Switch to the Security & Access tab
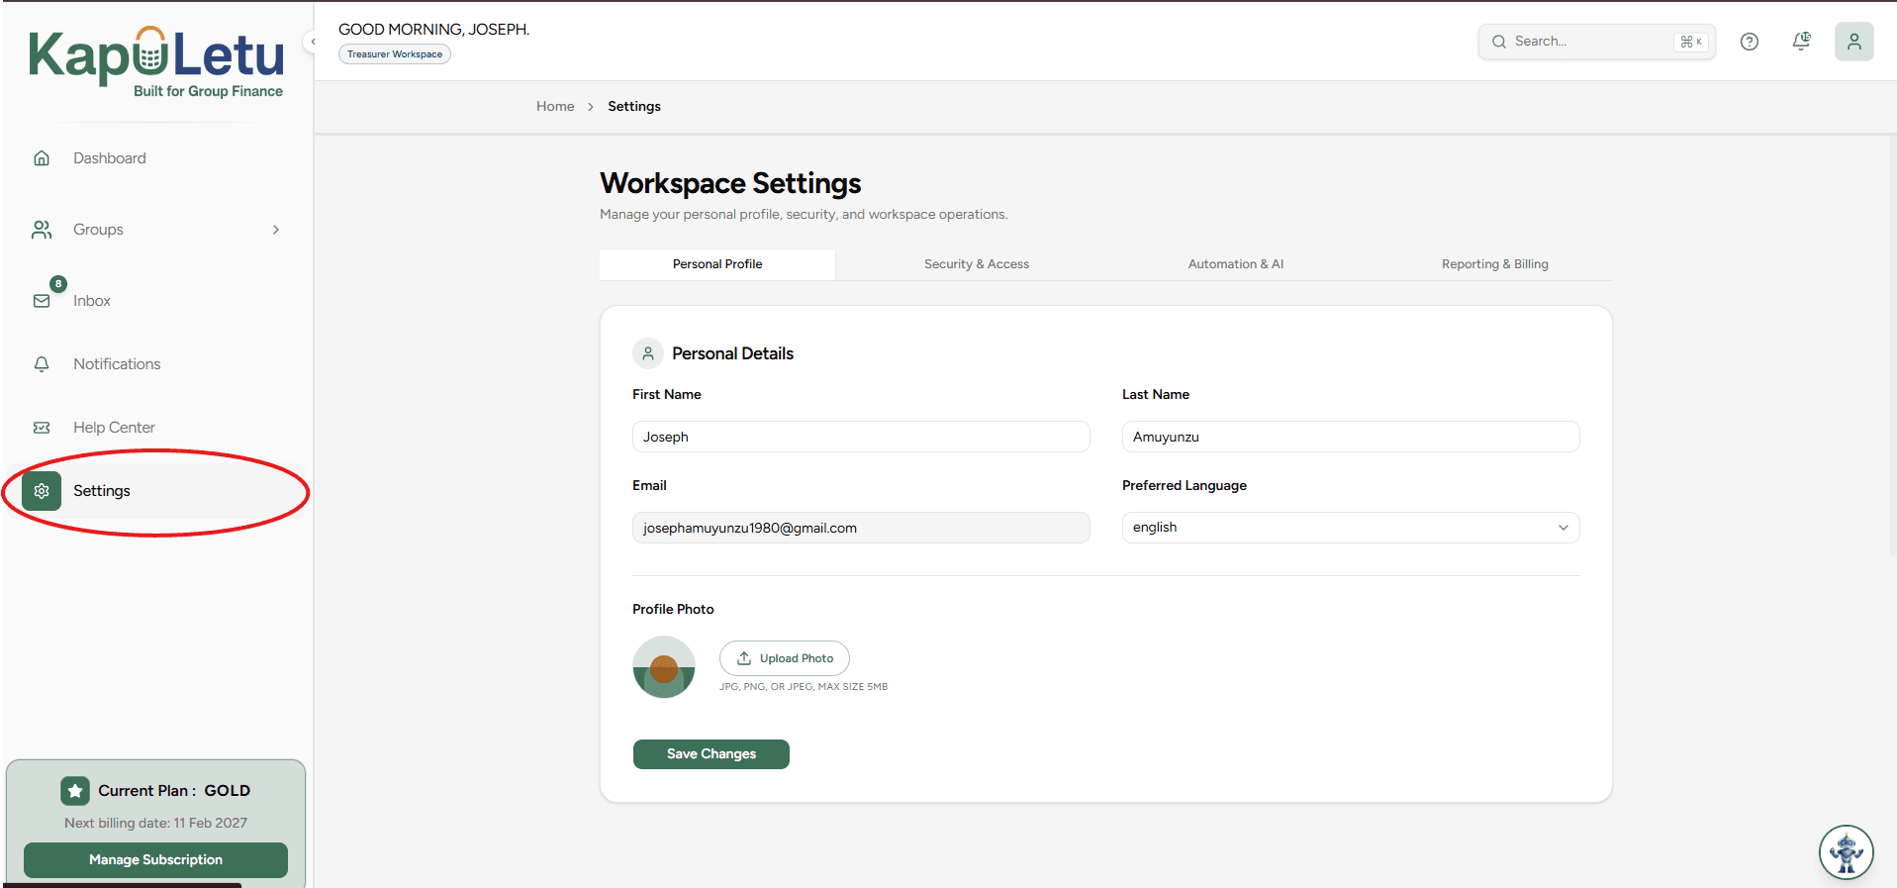The height and width of the screenshot is (888, 1897). tap(977, 264)
